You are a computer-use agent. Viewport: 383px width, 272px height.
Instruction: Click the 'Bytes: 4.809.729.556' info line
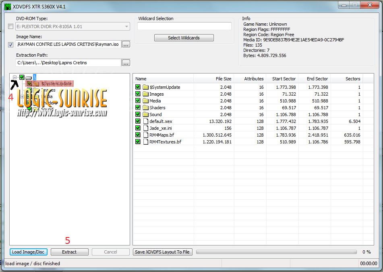point(265,55)
